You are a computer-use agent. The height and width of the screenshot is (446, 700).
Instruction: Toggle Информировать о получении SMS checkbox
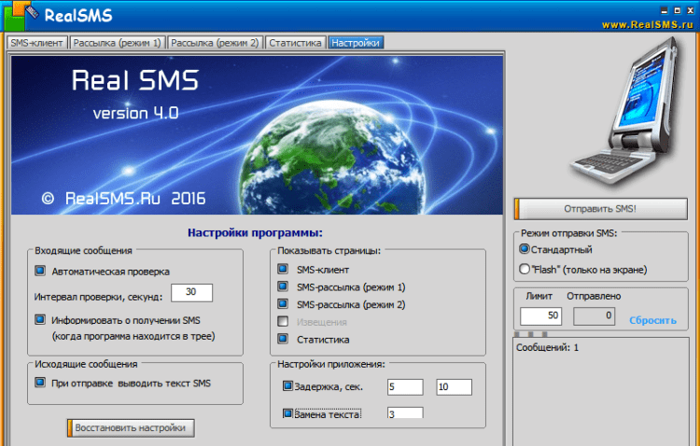pos(40,320)
